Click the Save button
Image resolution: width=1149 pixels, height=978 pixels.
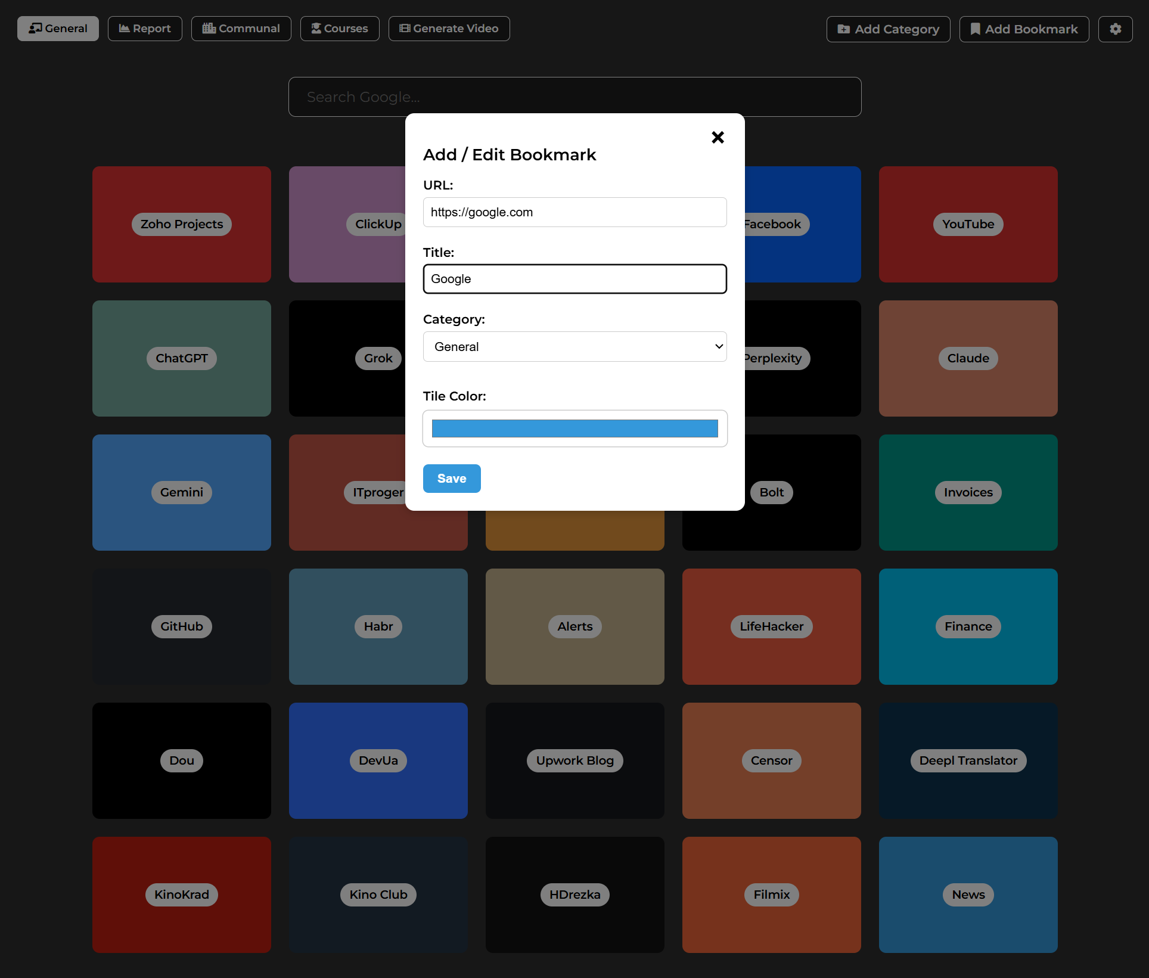[x=451, y=479]
